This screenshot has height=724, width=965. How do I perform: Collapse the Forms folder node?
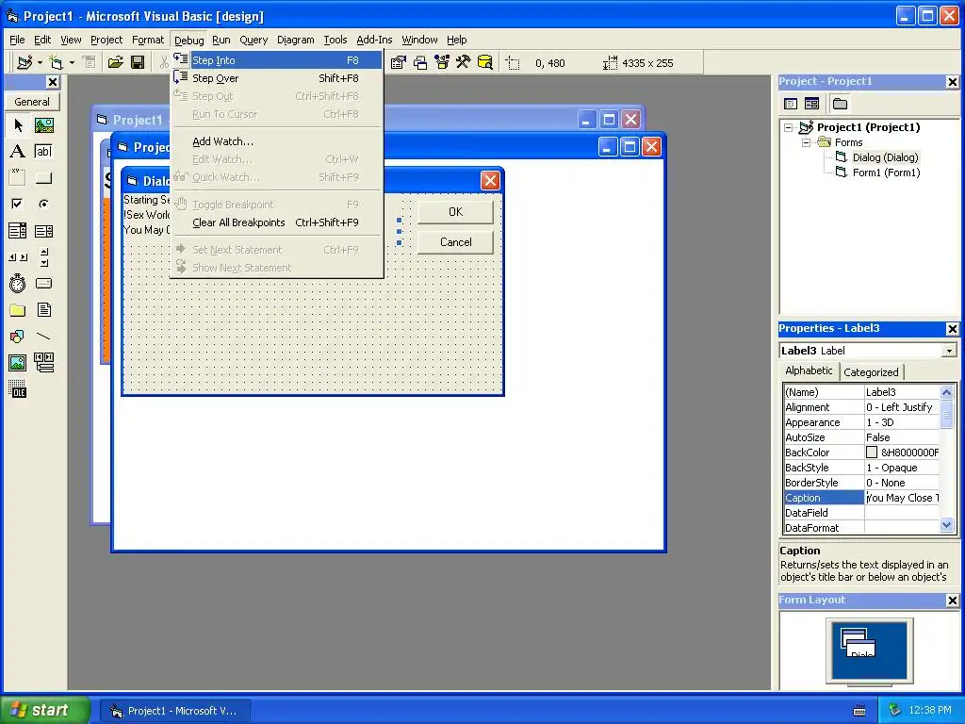[806, 143]
